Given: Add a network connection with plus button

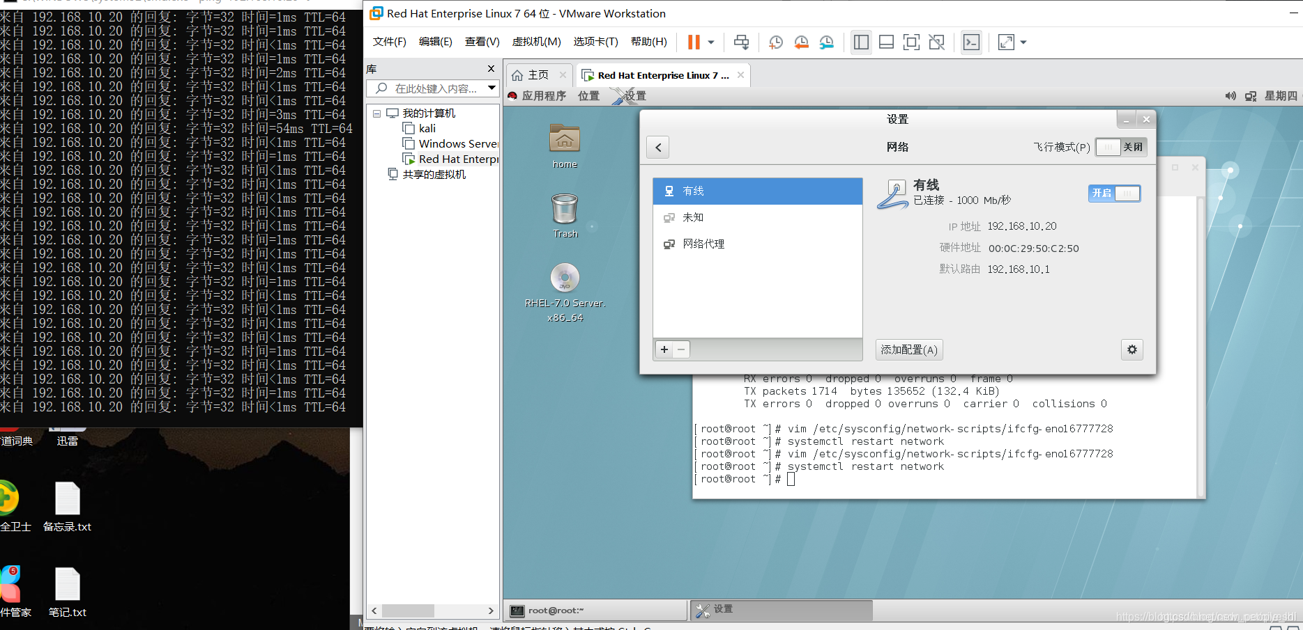Looking at the screenshot, I should click(x=664, y=349).
